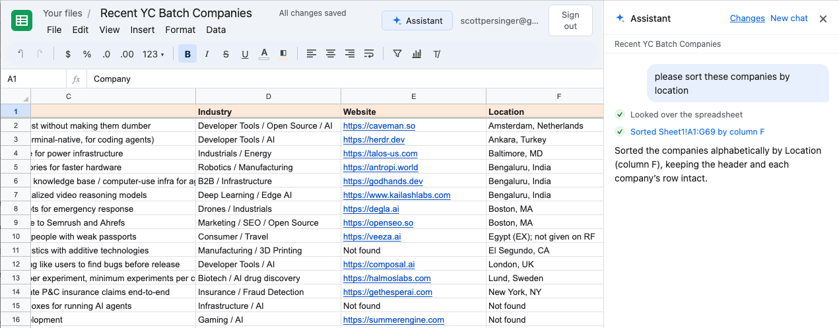The height and width of the screenshot is (328, 839).
Task: Open the 123 number format dropdown
Action: [153, 54]
